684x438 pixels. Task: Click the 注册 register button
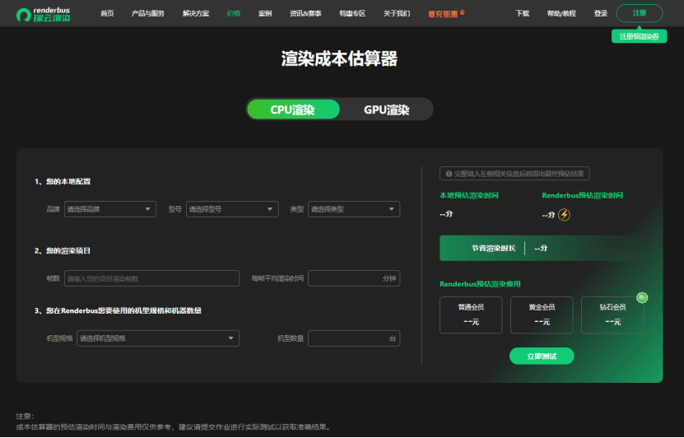pyautogui.click(x=640, y=13)
